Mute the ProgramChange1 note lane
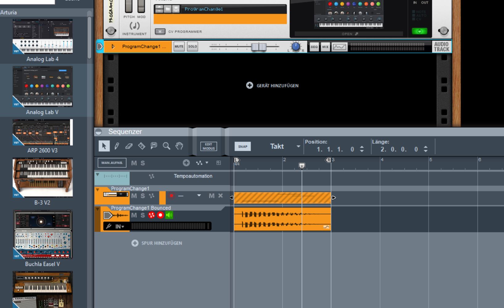Viewport: 504px width, 308px height. tap(211, 196)
